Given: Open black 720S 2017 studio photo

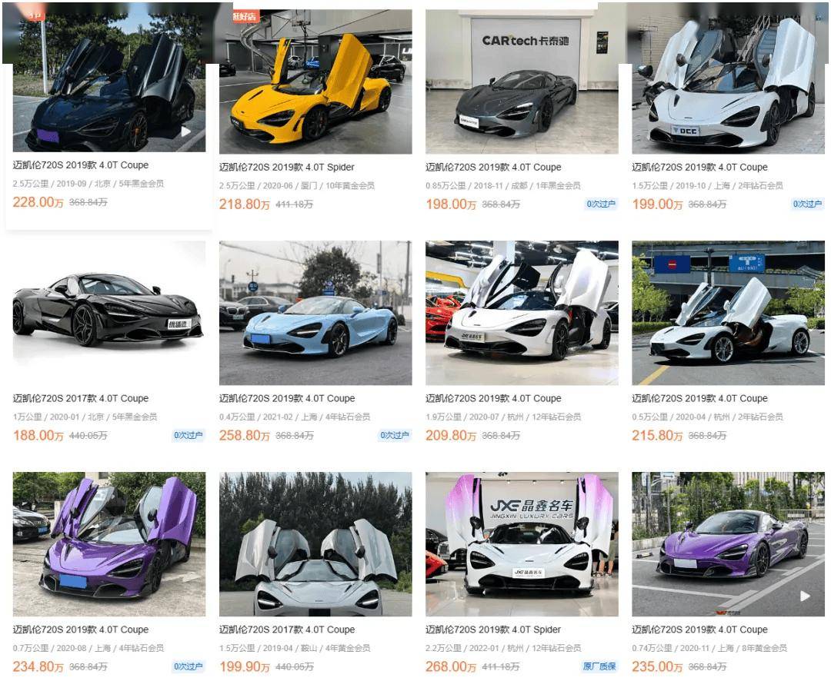Looking at the screenshot, I should (109, 313).
